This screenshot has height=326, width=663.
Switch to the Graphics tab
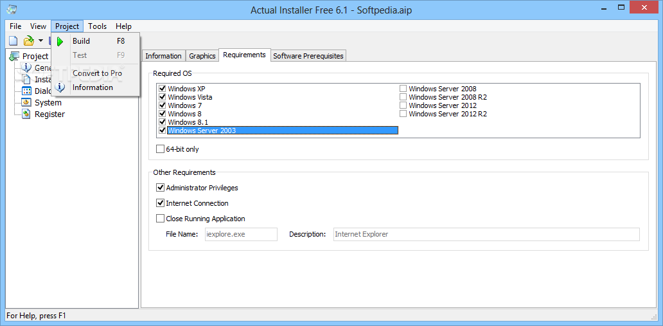click(x=202, y=56)
